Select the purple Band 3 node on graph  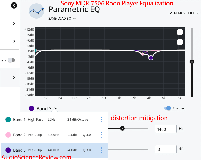click(x=151, y=58)
